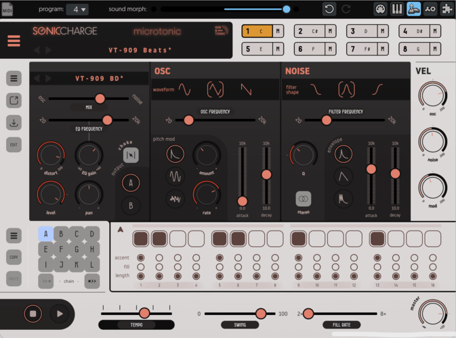
Task: Select triangle oscillator waveform
Action: [x=215, y=89]
